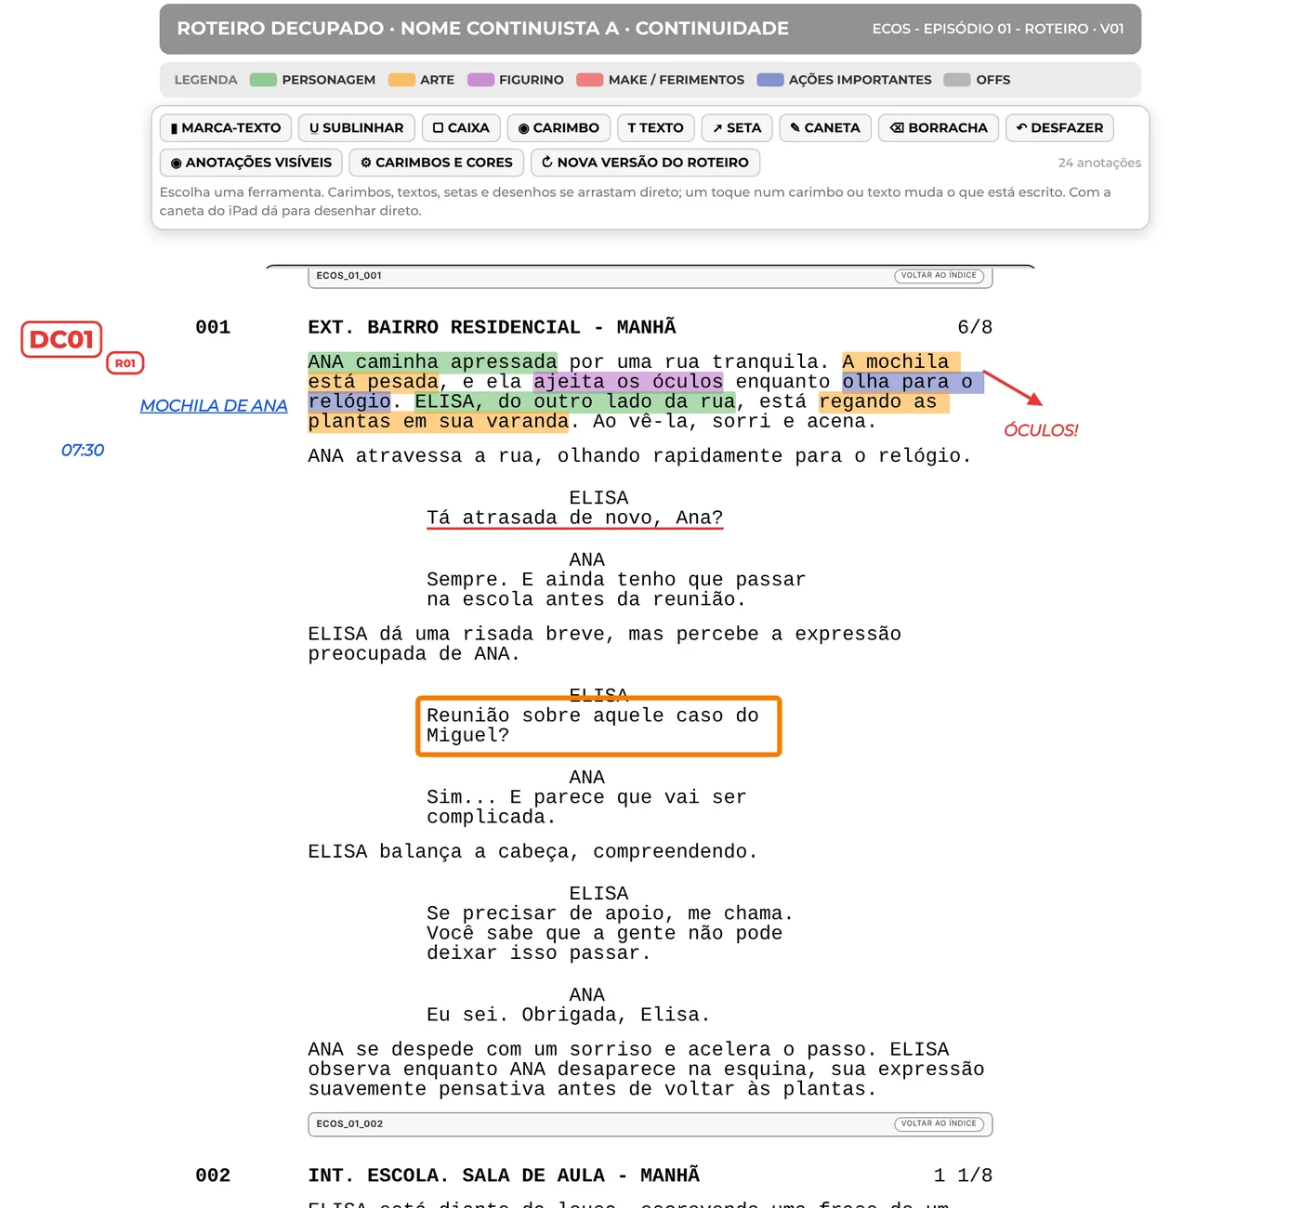Click the line Eu sei. Obrigada, Elisa.
1301x1208 pixels.
click(x=569, y=1016)
